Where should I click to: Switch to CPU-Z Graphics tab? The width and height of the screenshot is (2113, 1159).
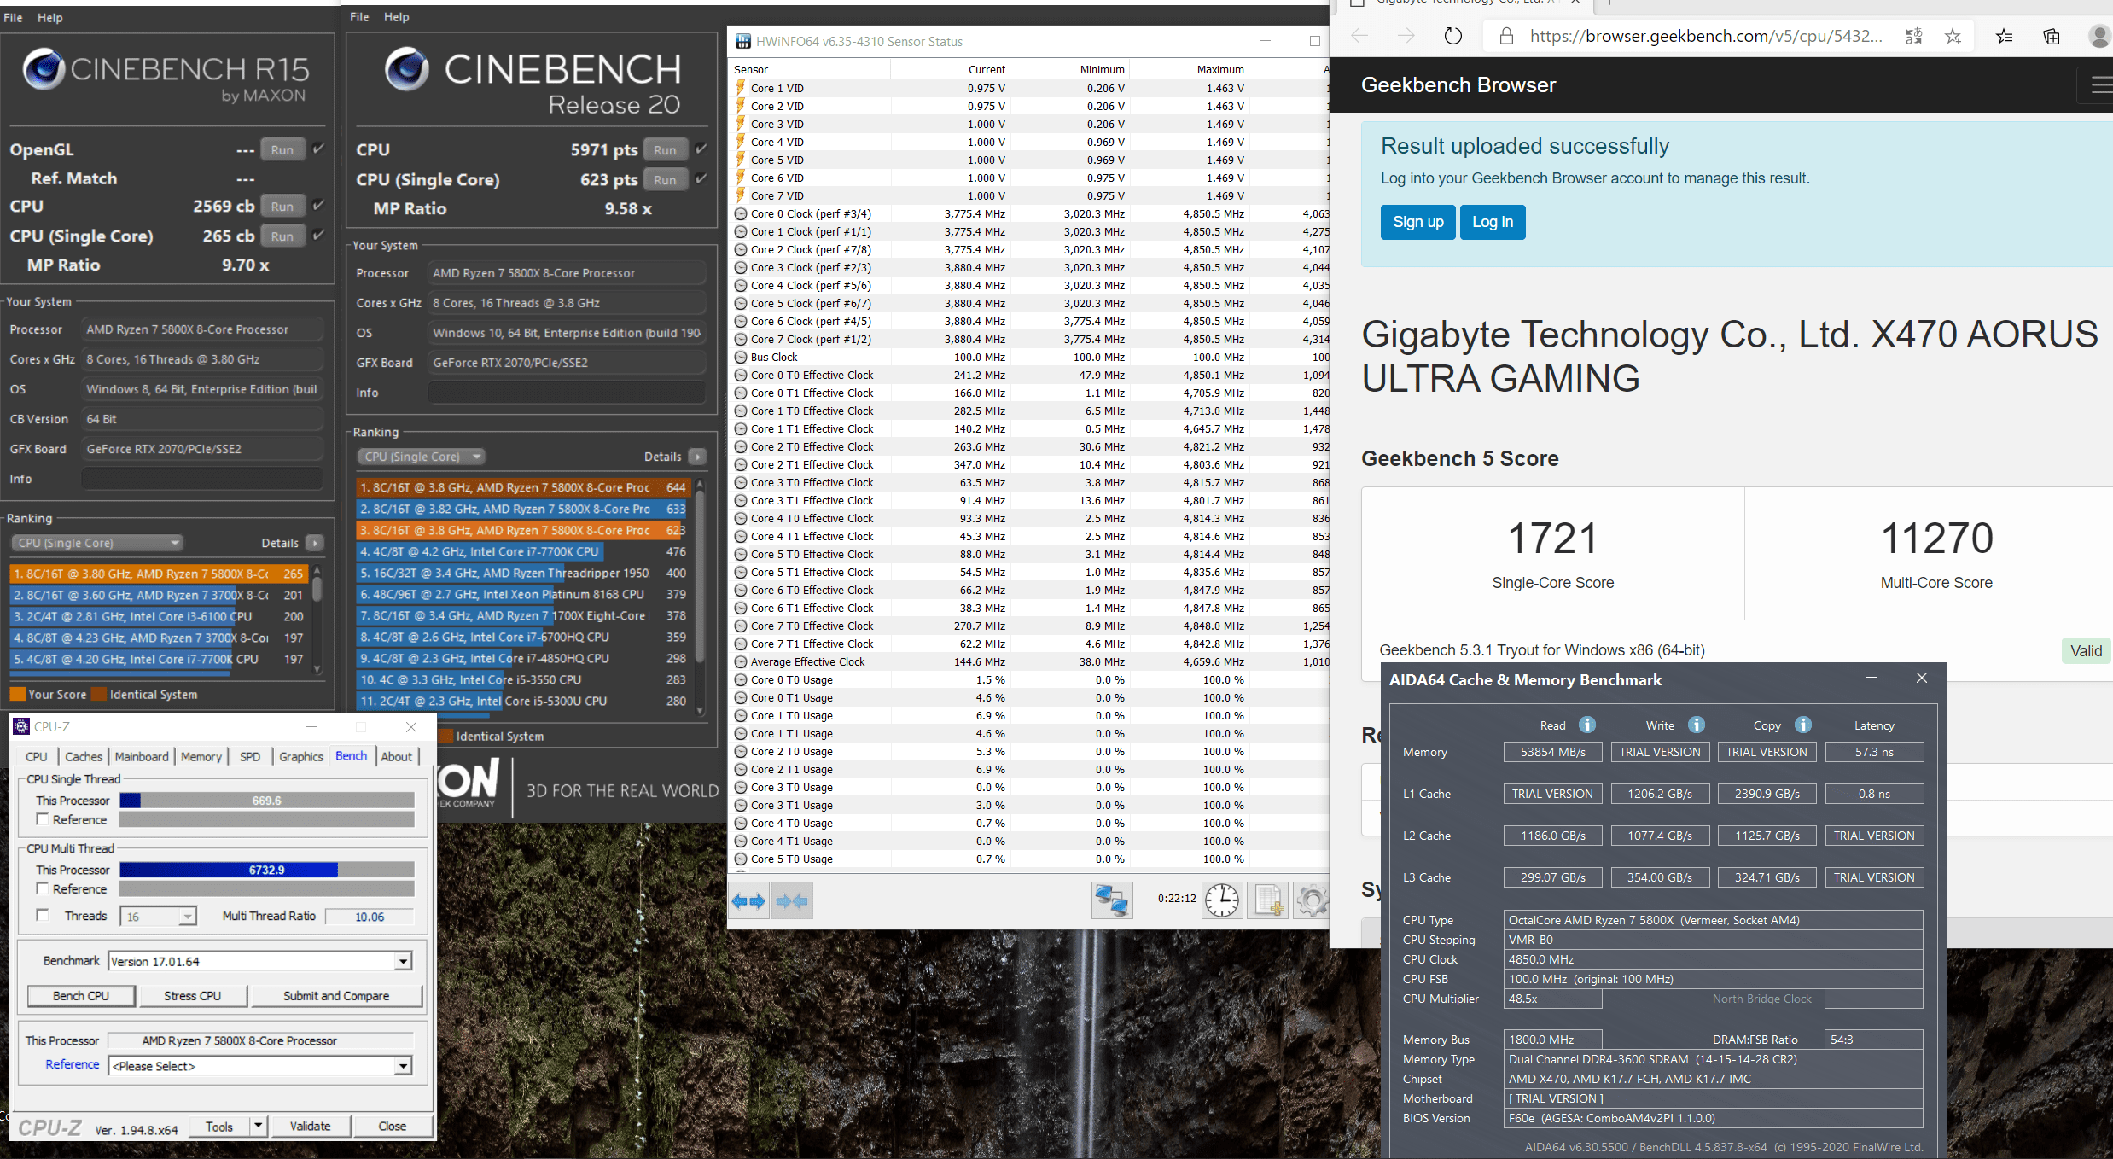(x=301, y=756)
